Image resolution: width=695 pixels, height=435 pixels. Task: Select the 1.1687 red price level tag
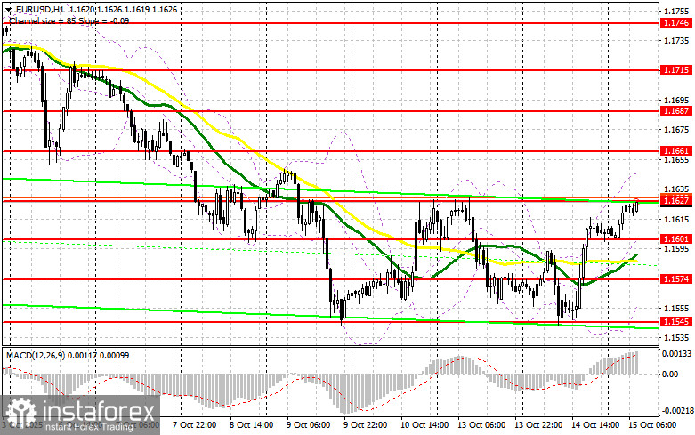(676, 111)
